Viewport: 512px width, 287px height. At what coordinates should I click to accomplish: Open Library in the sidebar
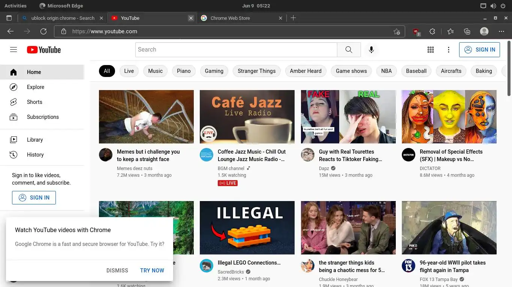pyautogui.click(x=42, y=140)
